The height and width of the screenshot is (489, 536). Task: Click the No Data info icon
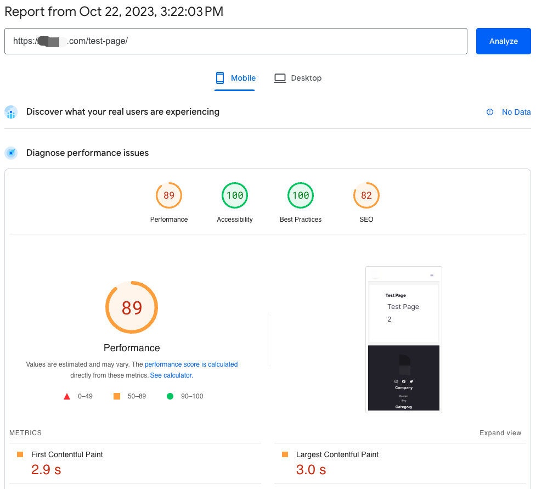(490, 112)
